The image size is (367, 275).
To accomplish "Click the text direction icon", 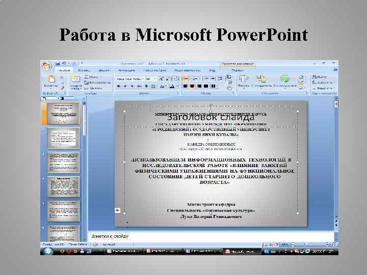I will click(x=229, y=77).
